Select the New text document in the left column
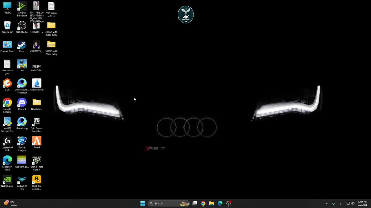Screen dimensions: 371x208 coord(7,67)
